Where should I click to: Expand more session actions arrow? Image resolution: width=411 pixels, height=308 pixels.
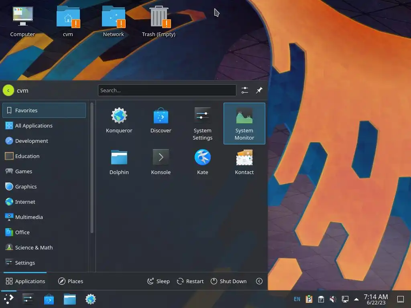pos(259,281)
